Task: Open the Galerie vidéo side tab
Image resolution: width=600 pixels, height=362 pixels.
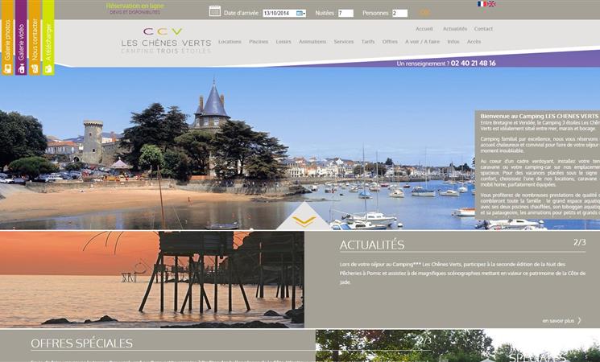Action: click(x=21, y=38)
